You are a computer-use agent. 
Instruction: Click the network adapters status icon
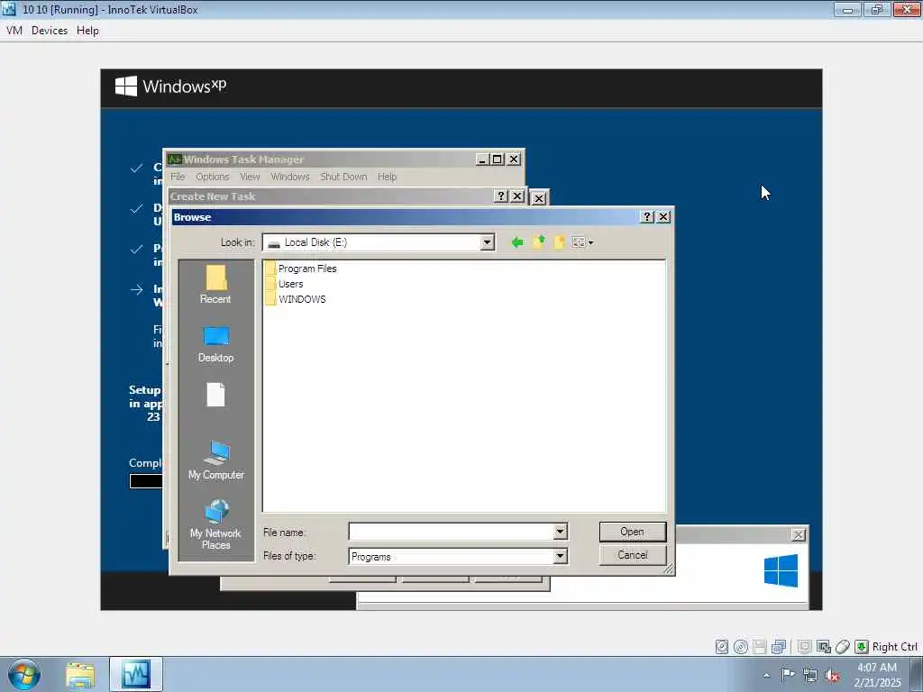point(778,647)
